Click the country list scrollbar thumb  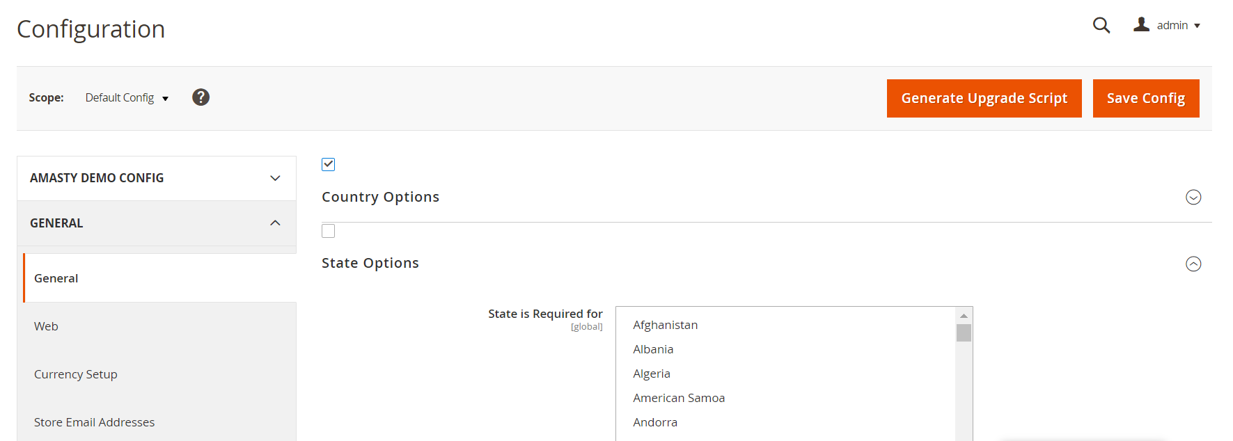(x=964, y=333)
